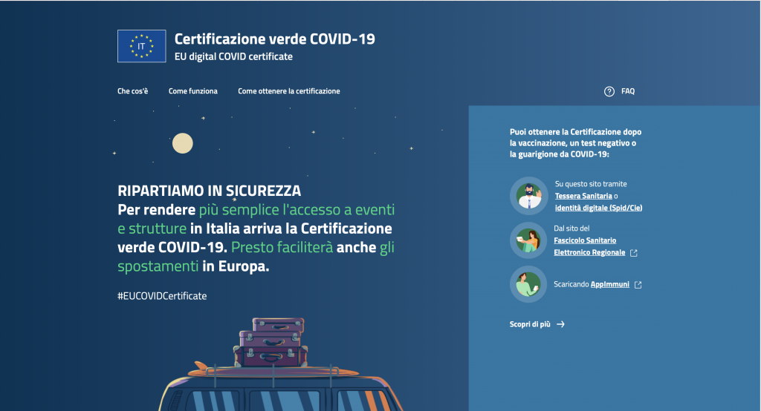
Task: Click the woman with phone illustration icon
Action: point(528,284)
